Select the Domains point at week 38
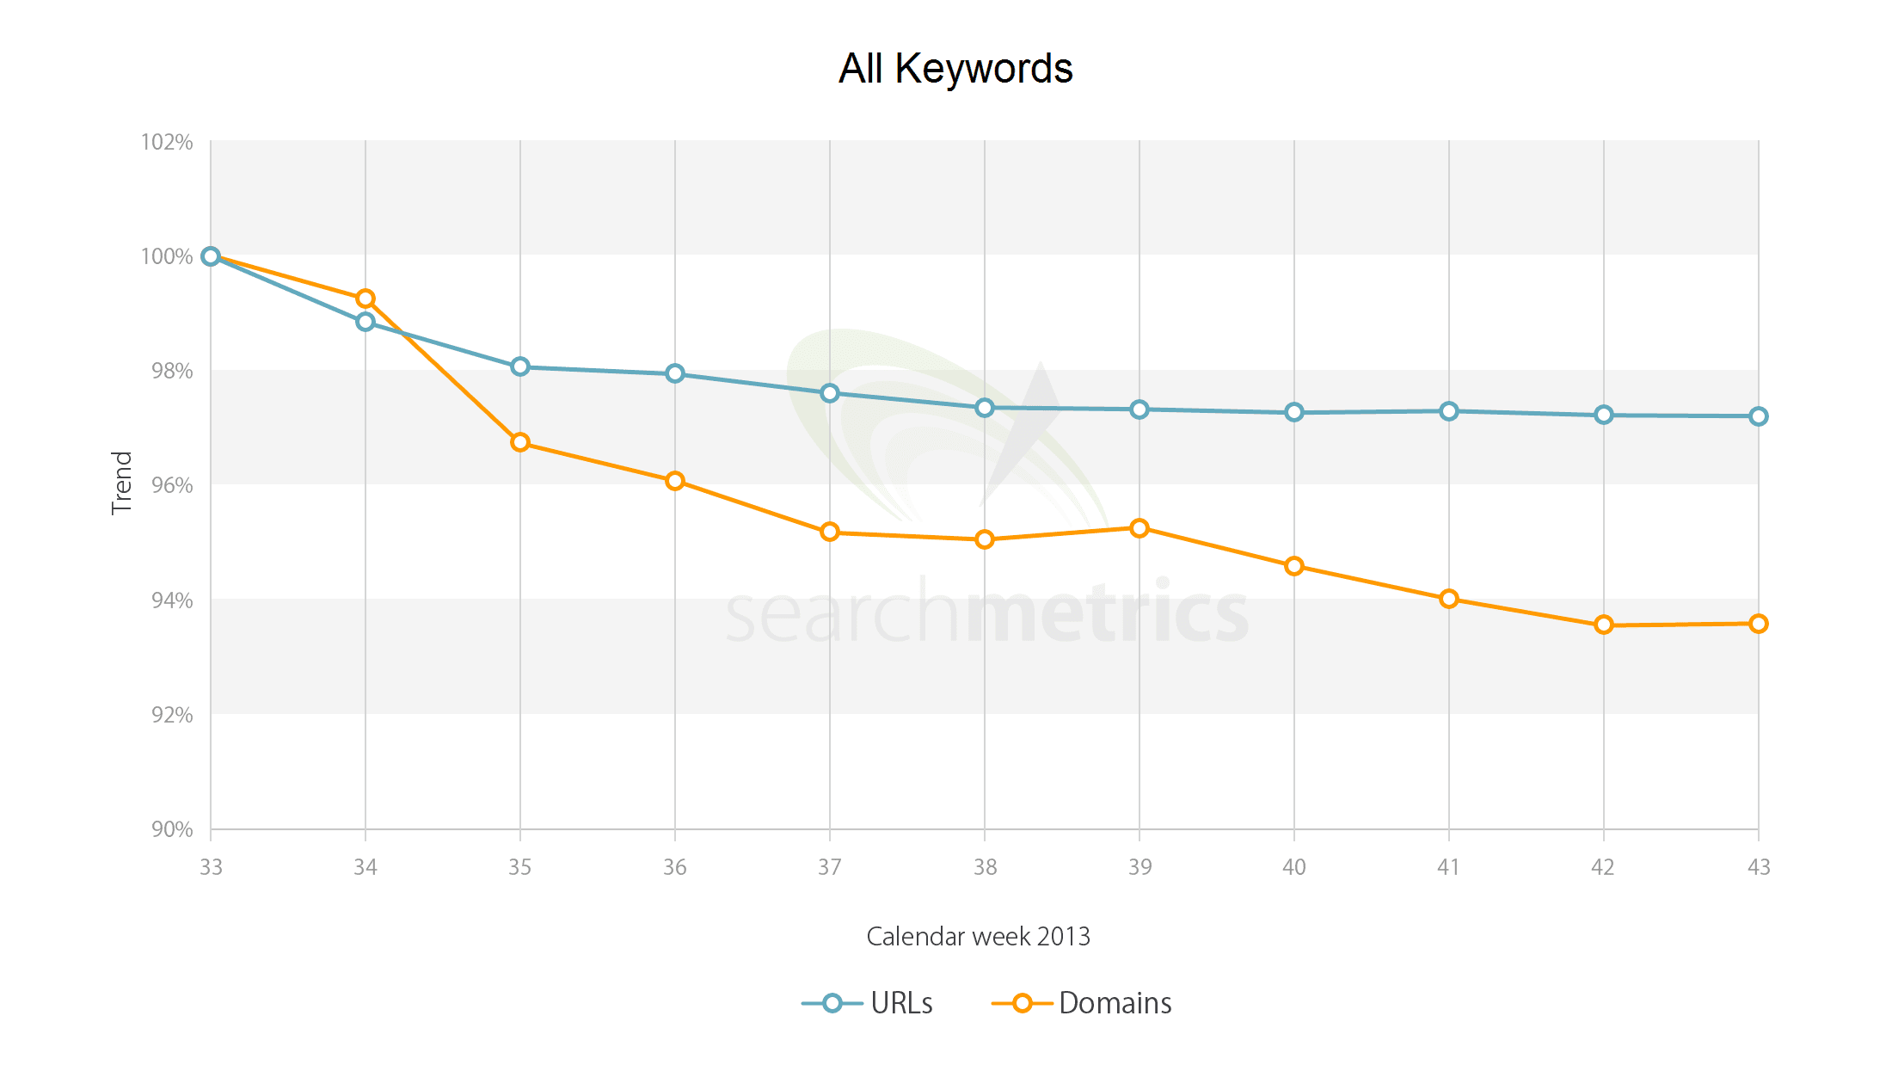 coord(985,539)
